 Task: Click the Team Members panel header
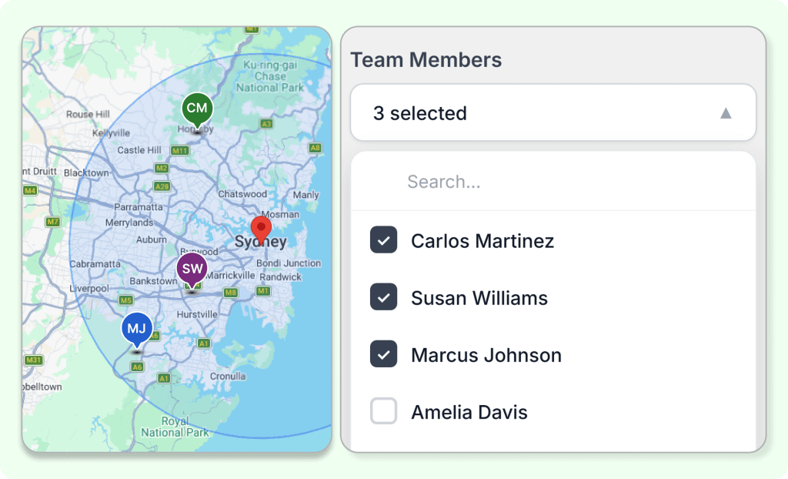click(426, 59)
